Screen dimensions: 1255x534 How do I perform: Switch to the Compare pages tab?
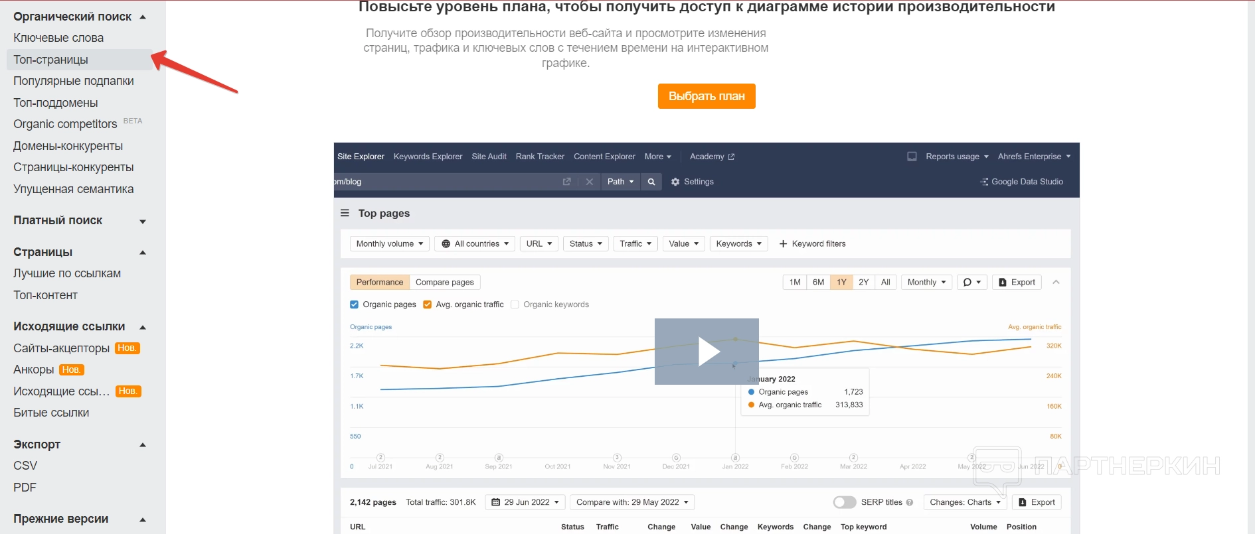(x=444, y=283)
